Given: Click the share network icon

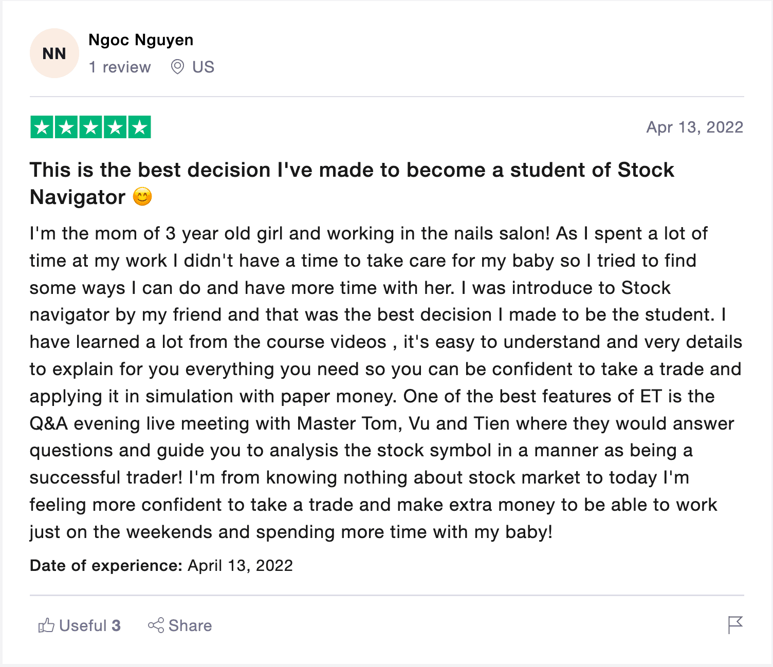Looking at the screenshot, I should (156, 625).
